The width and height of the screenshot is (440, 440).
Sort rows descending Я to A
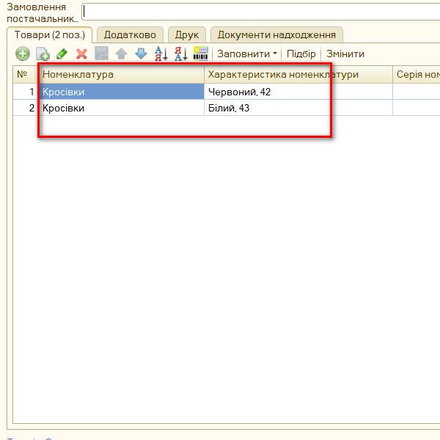181,54
